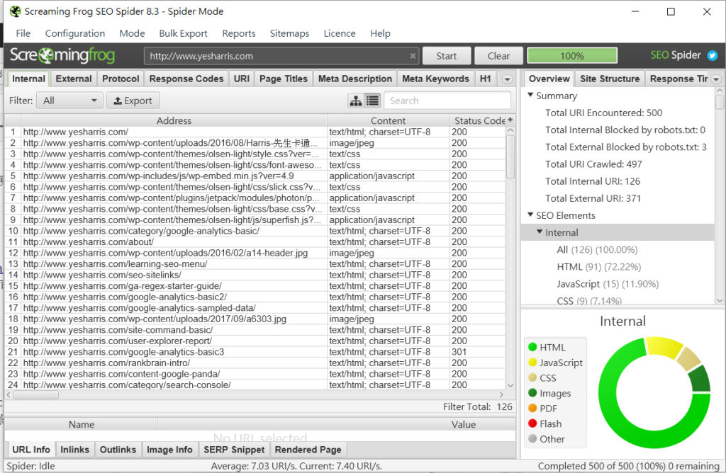Screen dimensions: 726x473
Task: Select All (126) under Internal
Action: pyautogui.click(x=597, y=250)
